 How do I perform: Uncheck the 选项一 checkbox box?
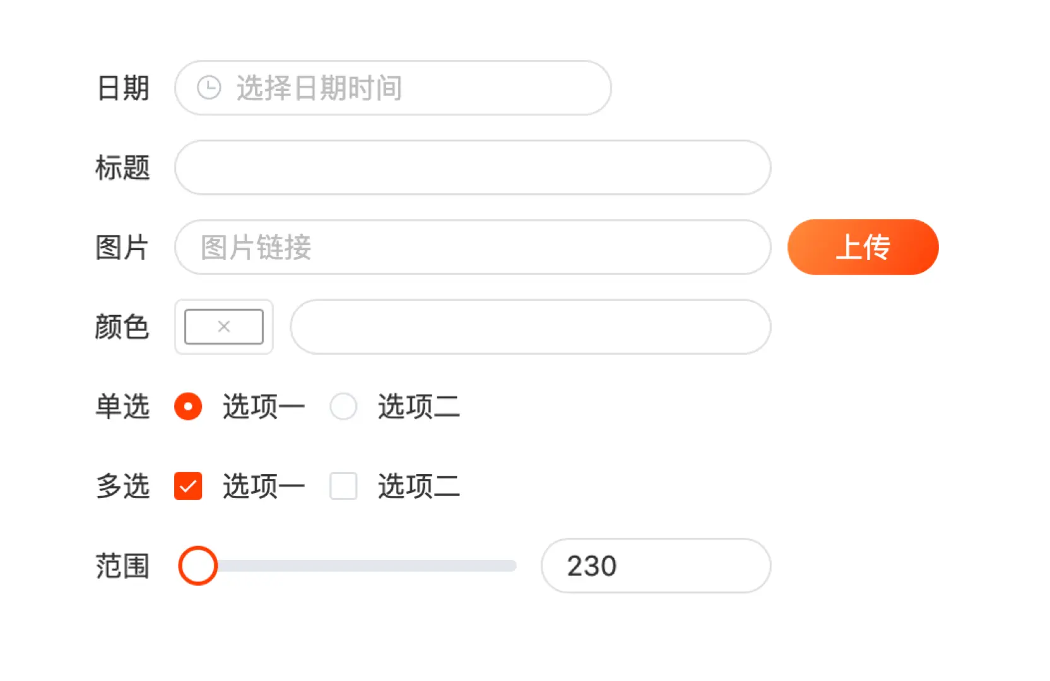point(188,486)
